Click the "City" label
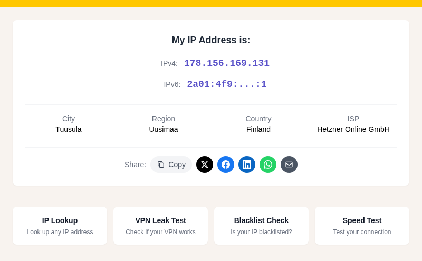 (69, 119)
